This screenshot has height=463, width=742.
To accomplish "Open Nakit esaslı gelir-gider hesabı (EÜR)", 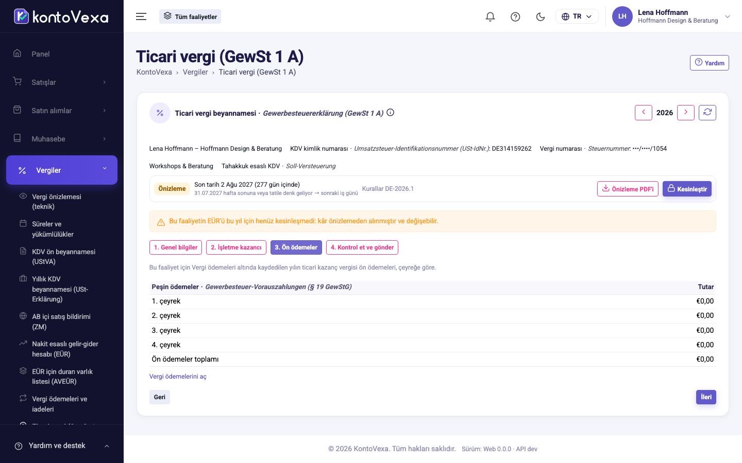I will pos(62,349).
